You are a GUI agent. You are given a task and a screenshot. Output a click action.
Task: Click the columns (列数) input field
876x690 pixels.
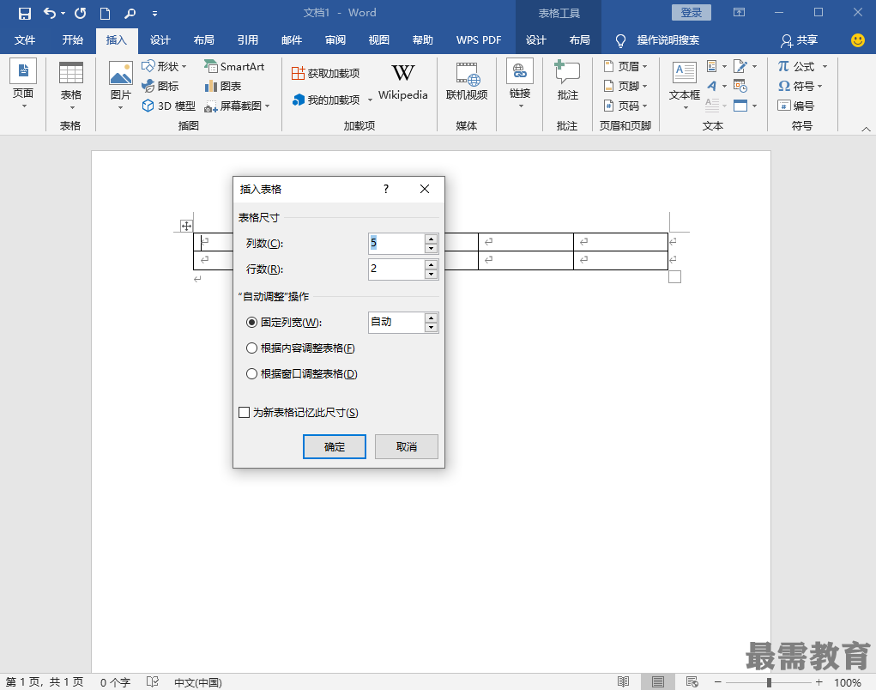pos(396,243)
